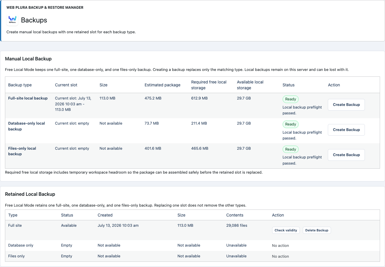Check validity of Full site backup
The height and width of the screenshot is (267, 385).
(x=286, y=230)
